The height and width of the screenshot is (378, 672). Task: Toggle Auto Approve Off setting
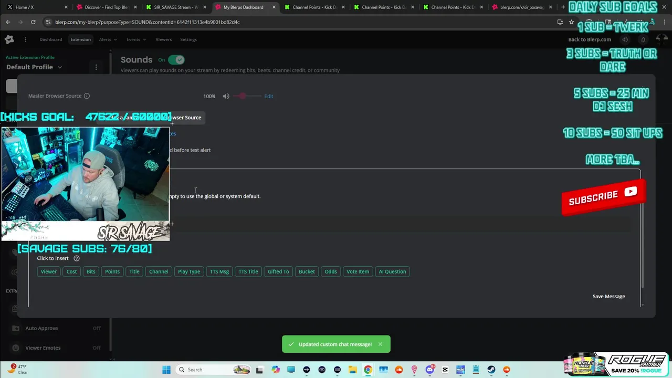tap(97, 328)
